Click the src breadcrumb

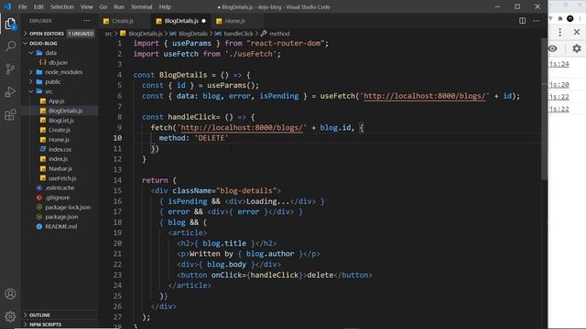pyautogui.click(x=108, y=34)
